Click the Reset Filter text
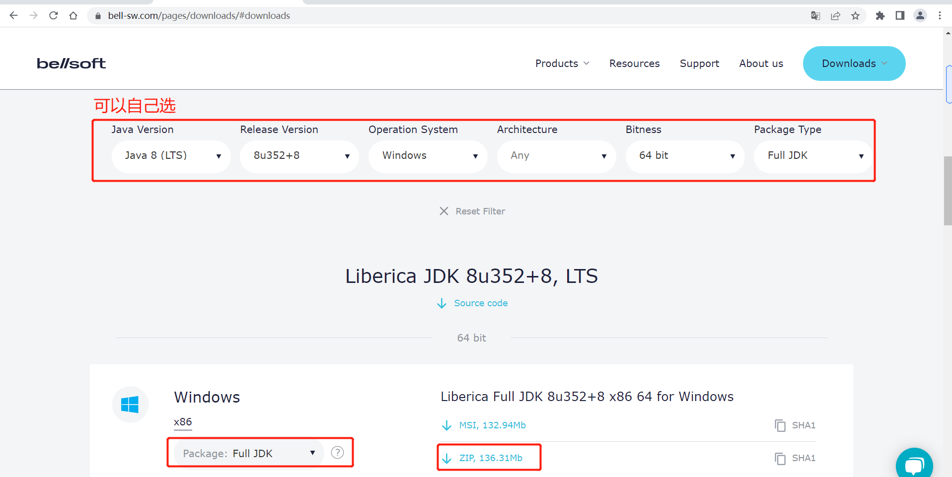 tap(480, 211)
